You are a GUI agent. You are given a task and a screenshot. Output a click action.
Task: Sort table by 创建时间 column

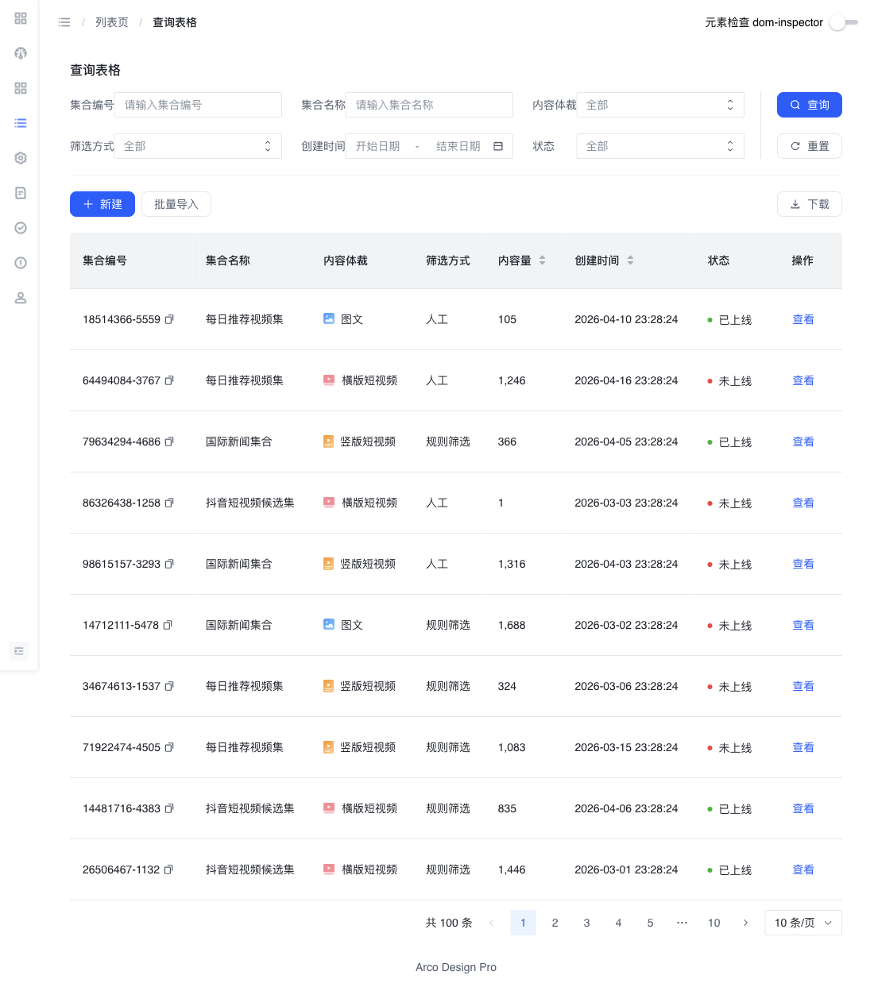pyautogui.click(x=630, y=260)
